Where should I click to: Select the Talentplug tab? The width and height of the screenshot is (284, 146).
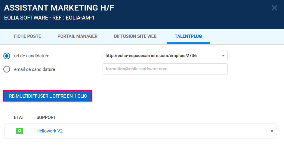point(188,36)
